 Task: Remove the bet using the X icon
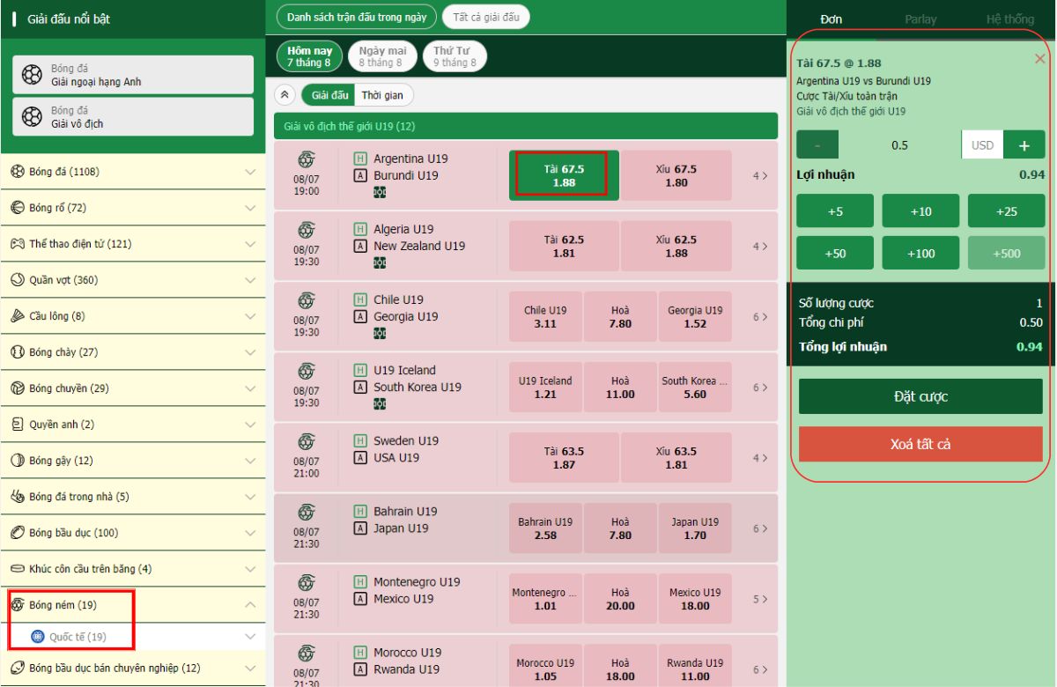pos(1039,59)
